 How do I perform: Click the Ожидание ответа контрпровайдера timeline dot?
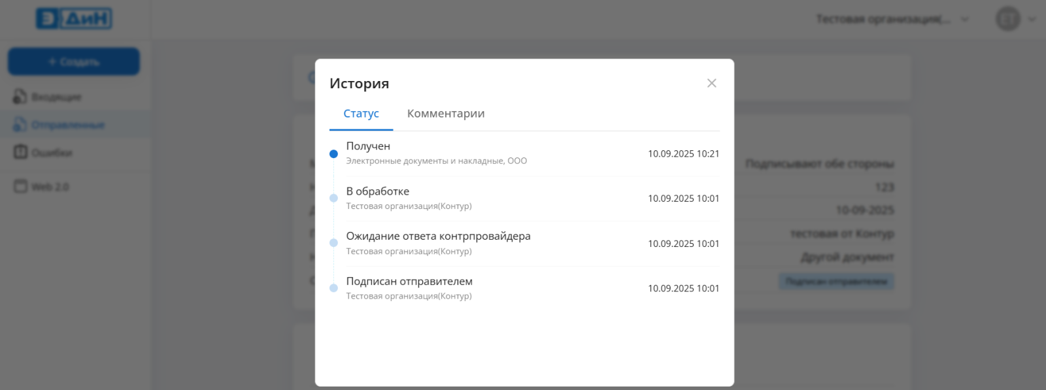point(333,243)
